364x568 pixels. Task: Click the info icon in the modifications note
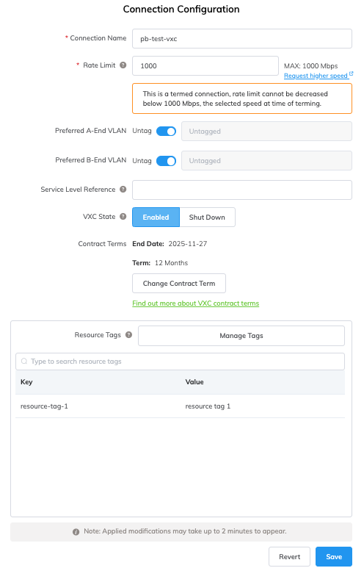76,532
